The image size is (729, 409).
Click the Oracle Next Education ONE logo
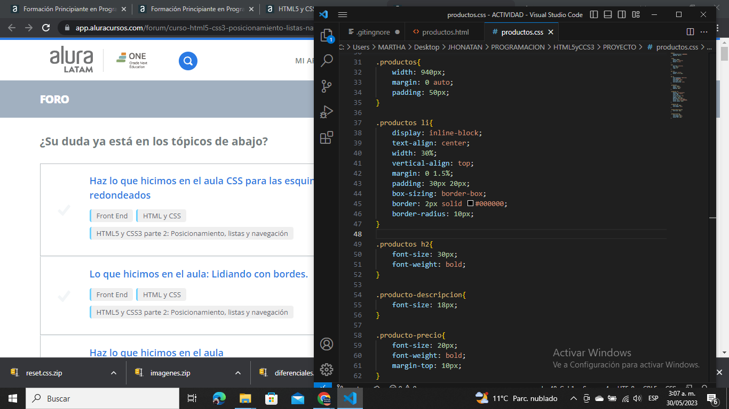pos(131,60)
